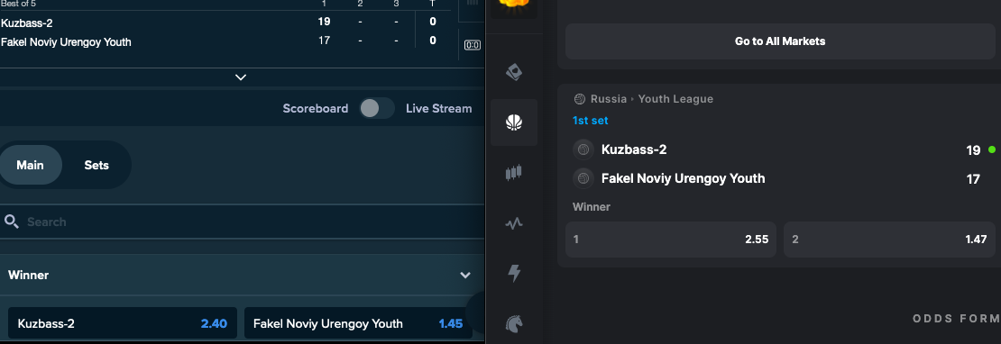This screenshot has width=1001, height=344.
Task: Switch to the Main tab
Action: click(x=30, y=165)
